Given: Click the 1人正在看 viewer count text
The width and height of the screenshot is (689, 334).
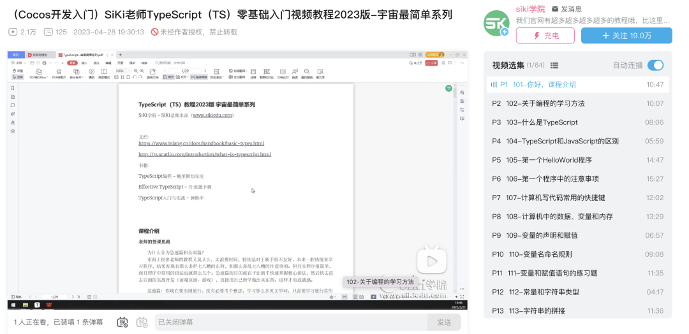Looking at the screenshot, I should click(30, 322).
